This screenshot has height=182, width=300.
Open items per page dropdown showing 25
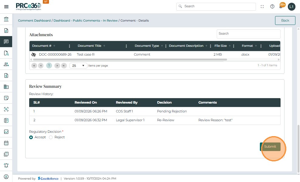pyautogui.click(x=78, y=66)
